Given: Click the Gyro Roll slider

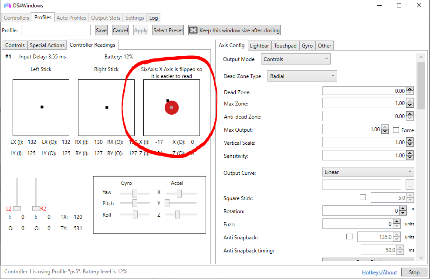Looking at the screenshot, I should coord(135,214).
